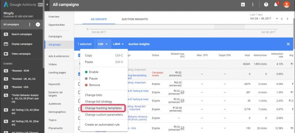Select Display campaigns in sidebar
295x133 pixels.
coord(22,44)
